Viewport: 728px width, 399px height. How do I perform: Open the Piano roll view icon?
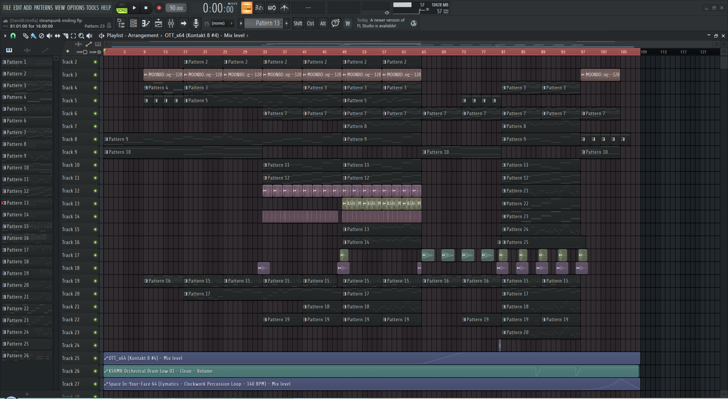click(x=146, y=23)
